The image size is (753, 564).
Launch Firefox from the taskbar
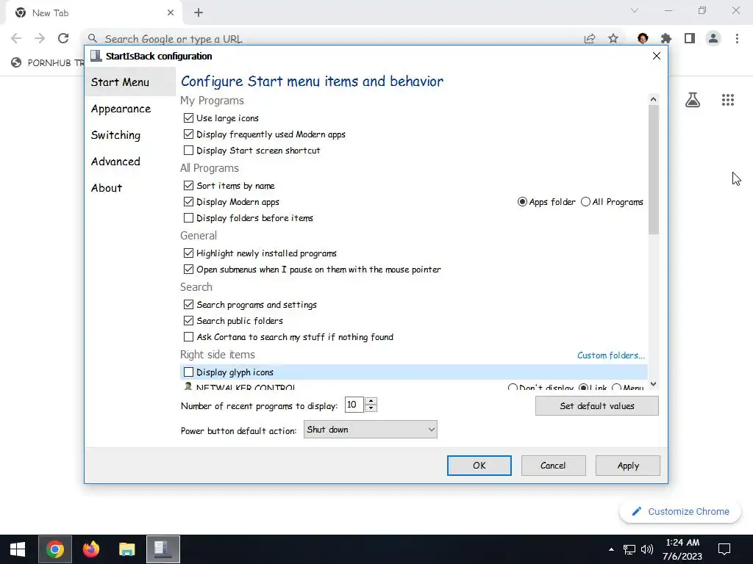[90, 549]
